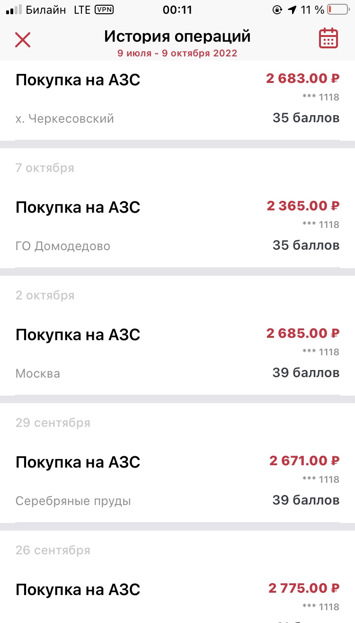Tap the 29 сентября date header

pyautogui.click(x=53, y=423)
